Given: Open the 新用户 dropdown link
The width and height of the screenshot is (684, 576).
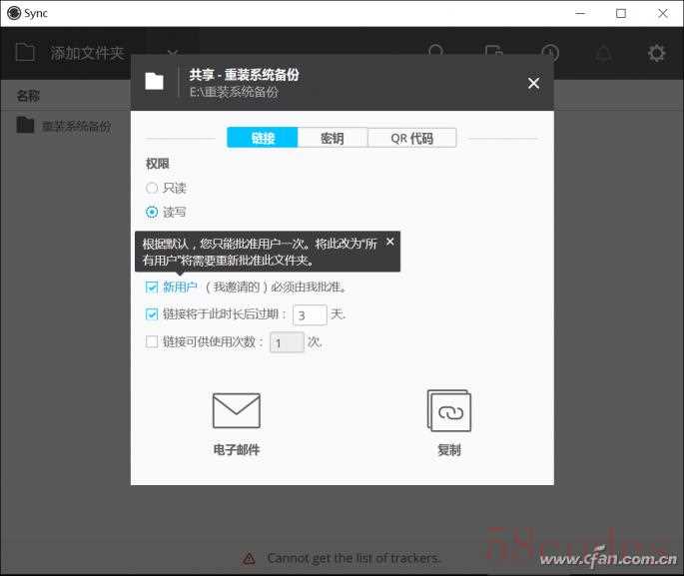Looking at the screenshot, I should coord(181,287).
